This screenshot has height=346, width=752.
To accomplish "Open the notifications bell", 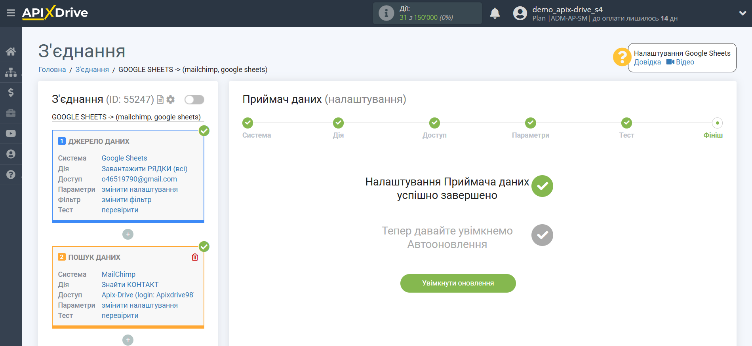I will (495, 13).
